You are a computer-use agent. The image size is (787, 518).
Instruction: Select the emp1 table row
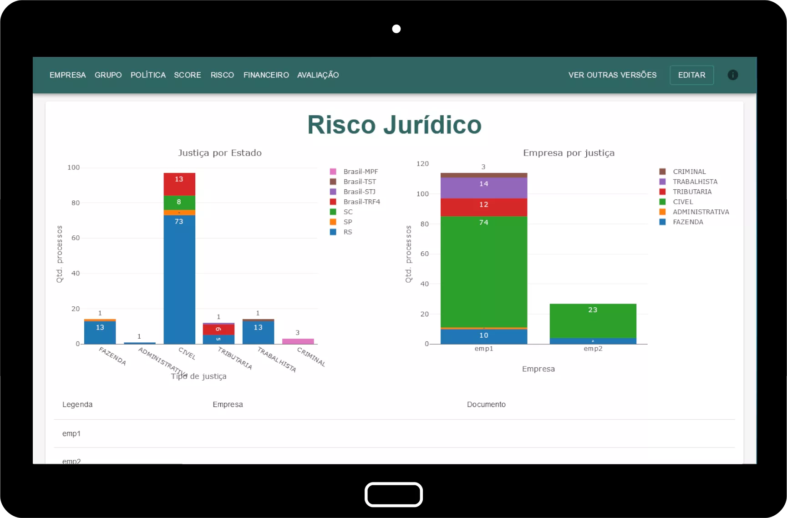coord(394,433)
